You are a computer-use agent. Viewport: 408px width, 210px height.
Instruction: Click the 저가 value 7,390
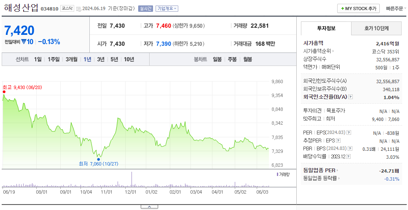164,44
